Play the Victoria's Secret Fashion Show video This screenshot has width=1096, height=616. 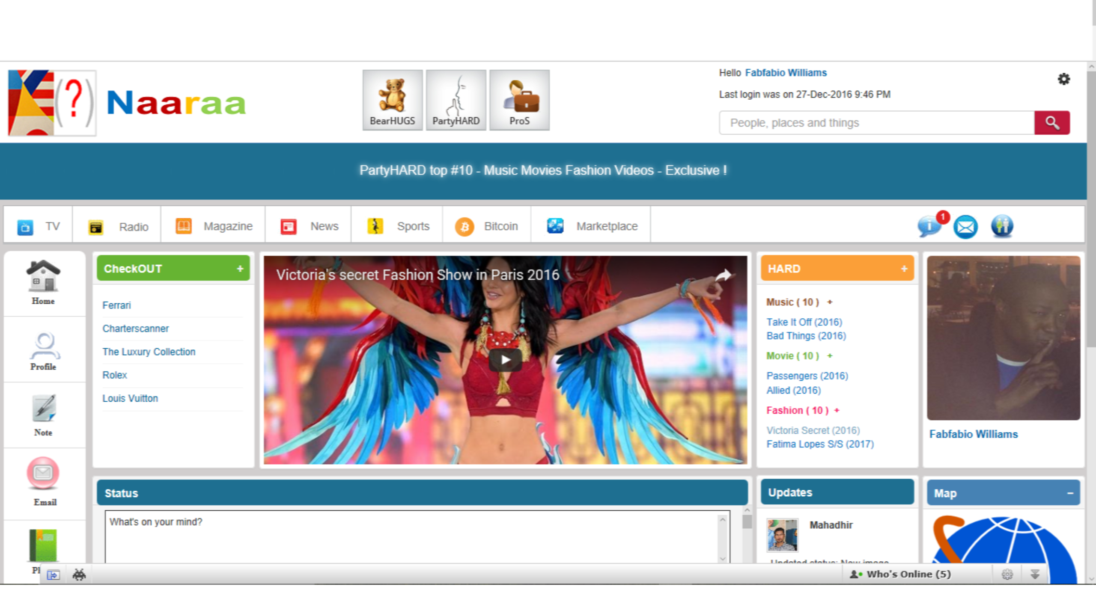point(505,360)
